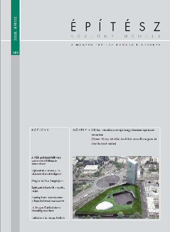This screenshot has width=170, height=232.
Task: Click the MŰHELY section heading
Action: click(x=80, y=130)
